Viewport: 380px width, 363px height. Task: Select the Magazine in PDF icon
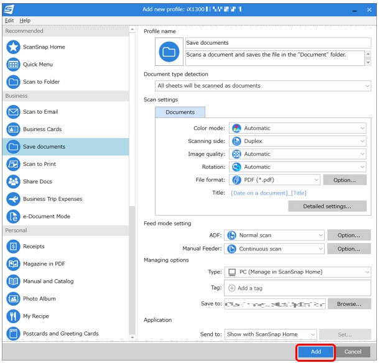coord(13,264)
